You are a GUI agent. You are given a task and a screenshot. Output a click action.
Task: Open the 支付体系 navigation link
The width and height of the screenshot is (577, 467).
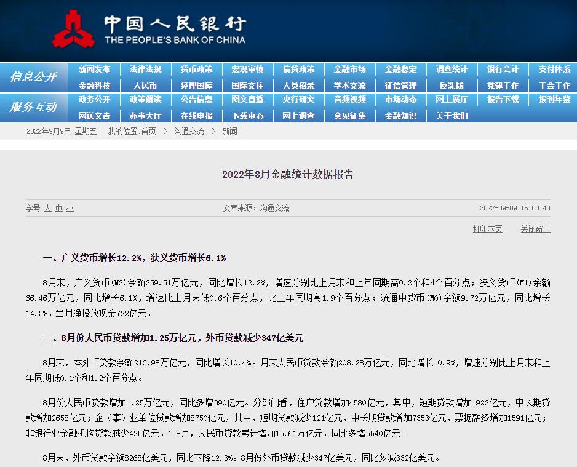coord(554,70)
